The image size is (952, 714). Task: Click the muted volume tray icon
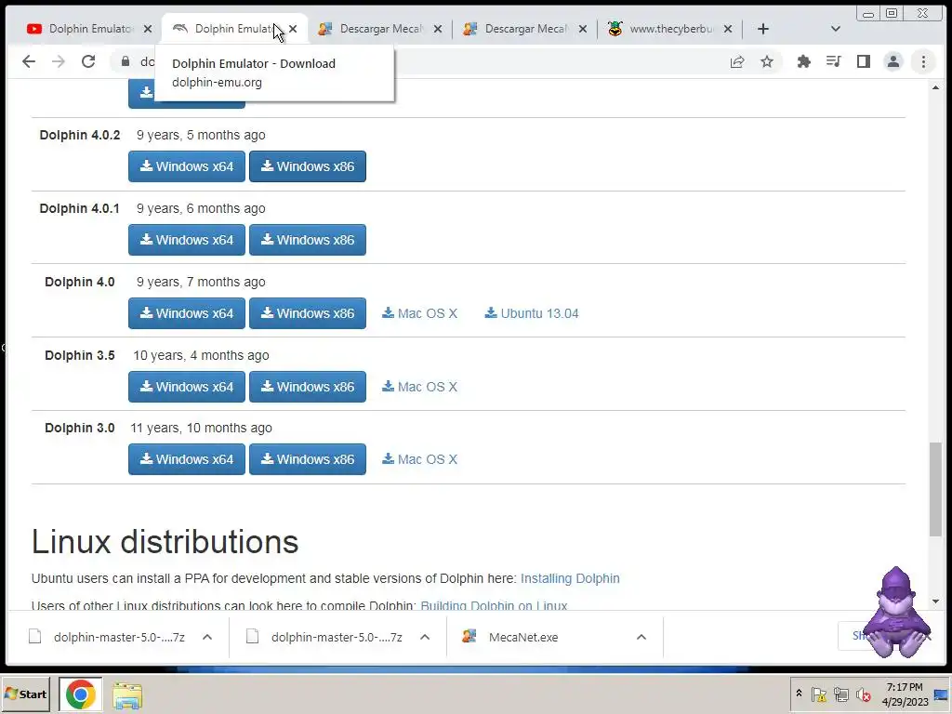(863, 694)
